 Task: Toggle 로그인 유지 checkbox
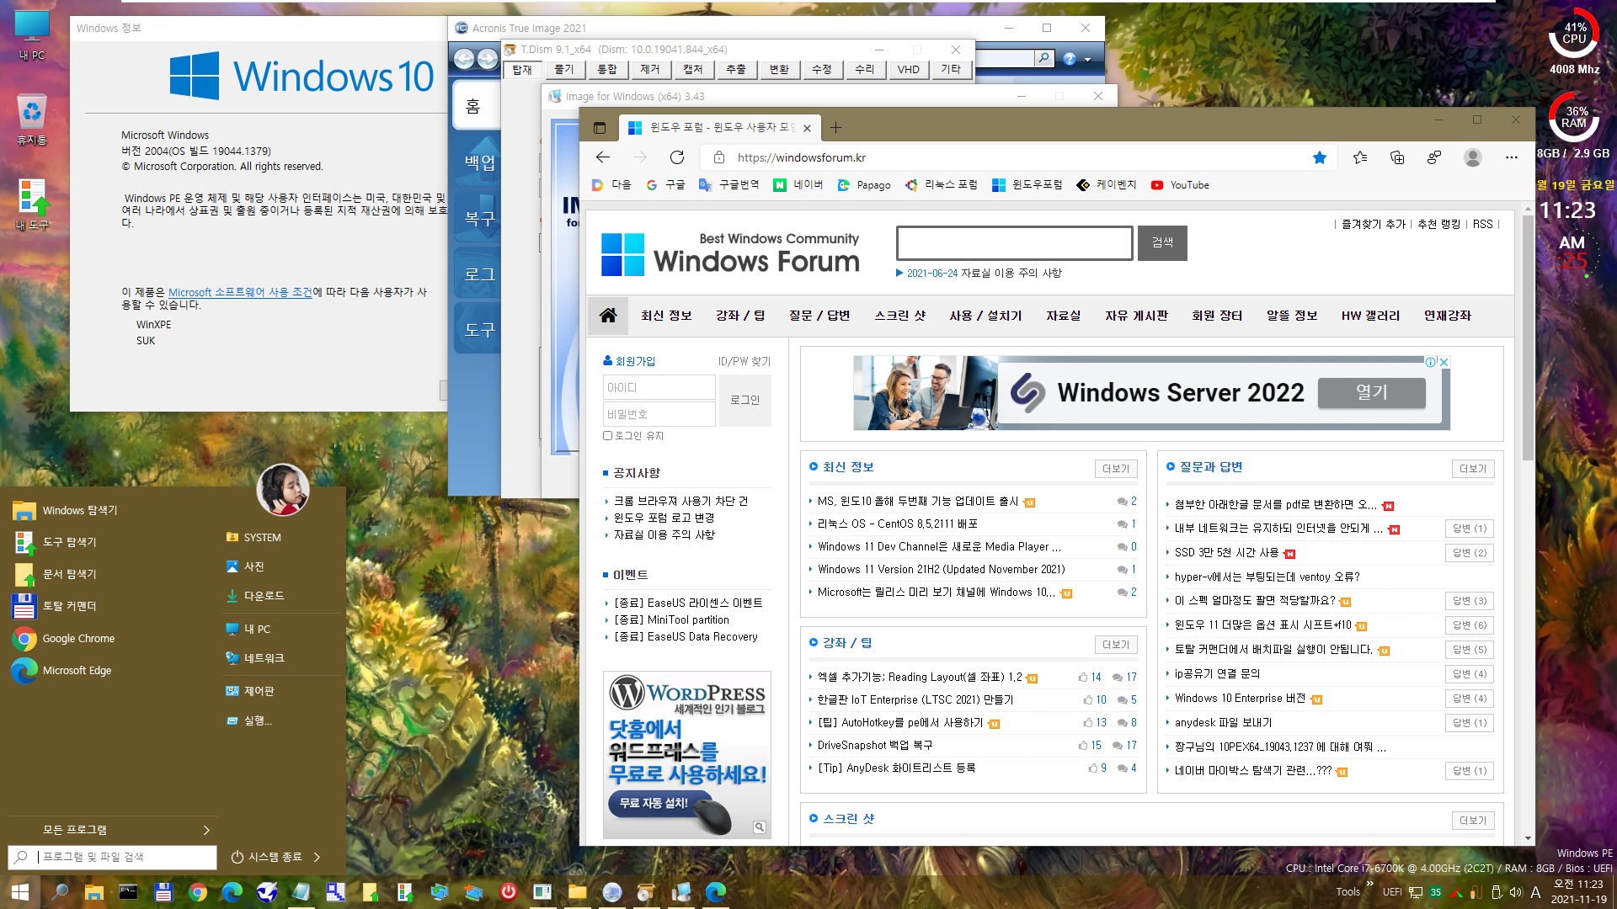[x=607, y=436]
